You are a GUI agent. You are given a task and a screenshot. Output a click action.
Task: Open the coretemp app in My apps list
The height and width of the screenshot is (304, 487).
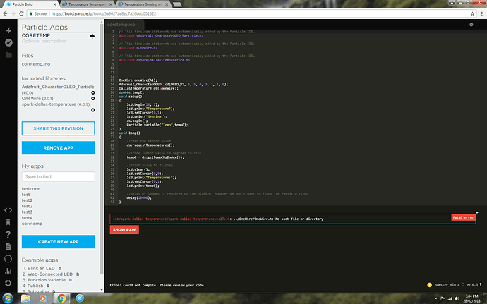[x=32, y=224]
